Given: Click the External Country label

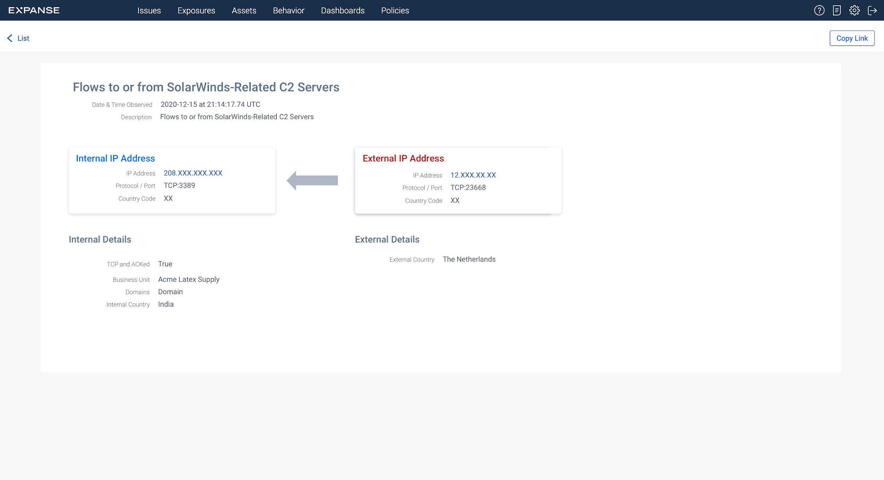Looking at the screenshot, I should [x=412, y=260].
